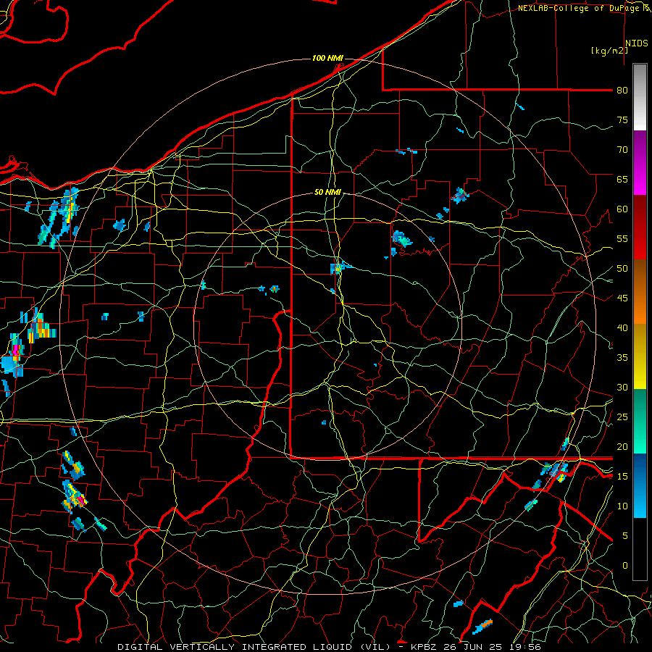The image size is (652, 652).
Task: Click the 5 legend value
Action: click(x=625, y=536)
